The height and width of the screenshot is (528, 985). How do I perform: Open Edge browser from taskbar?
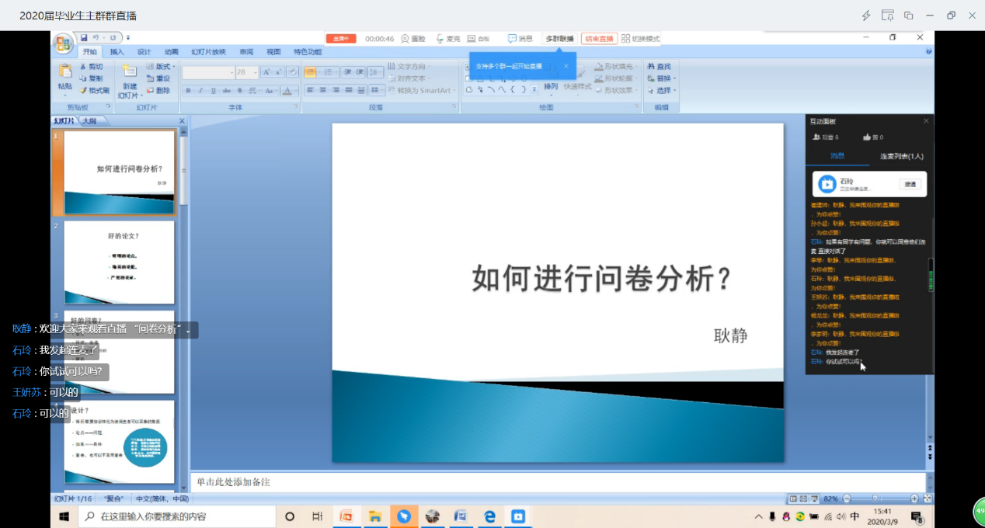[x=489, y=516]
